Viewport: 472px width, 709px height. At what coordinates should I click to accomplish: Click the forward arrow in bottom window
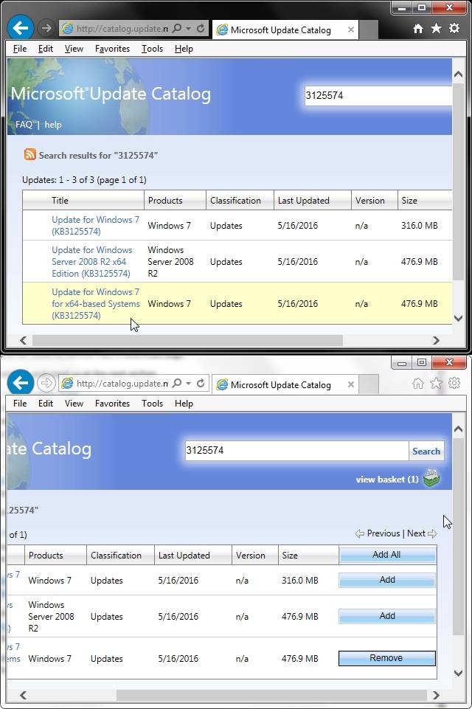[x=46, y=384]
